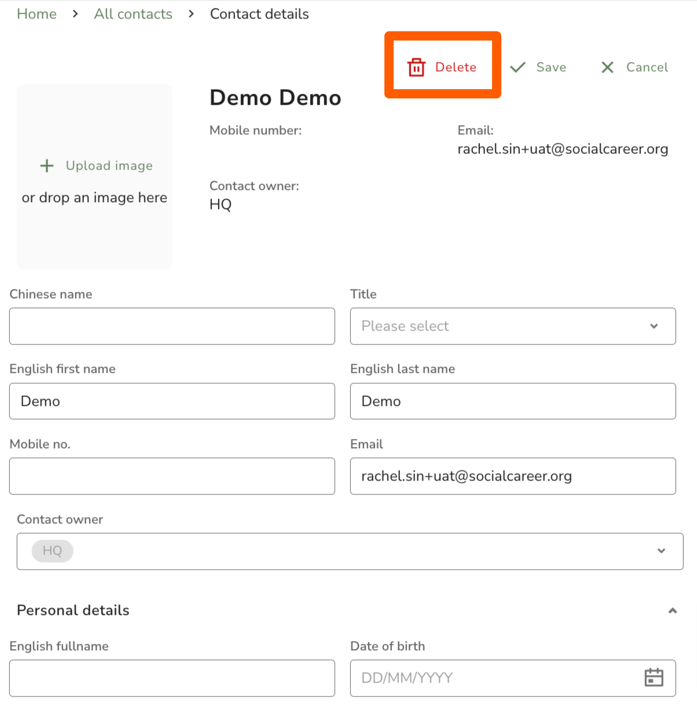Click the Upload image link text
Screen dimensions: 697x711
(x=109, y=166)
